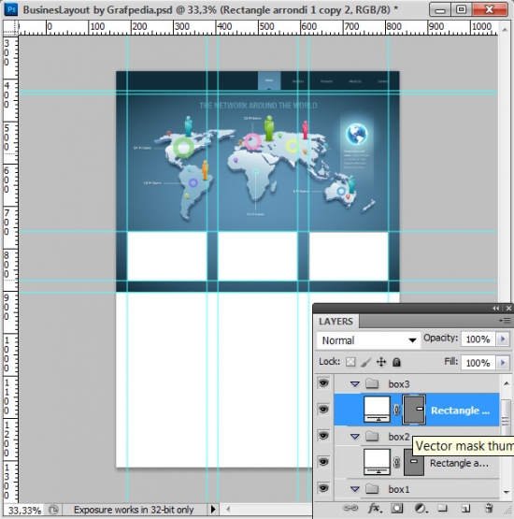The height and width of the screenshot is (519, 514).
Task: Click the layers panel scroll down arrow
Action: coord(507,492)
